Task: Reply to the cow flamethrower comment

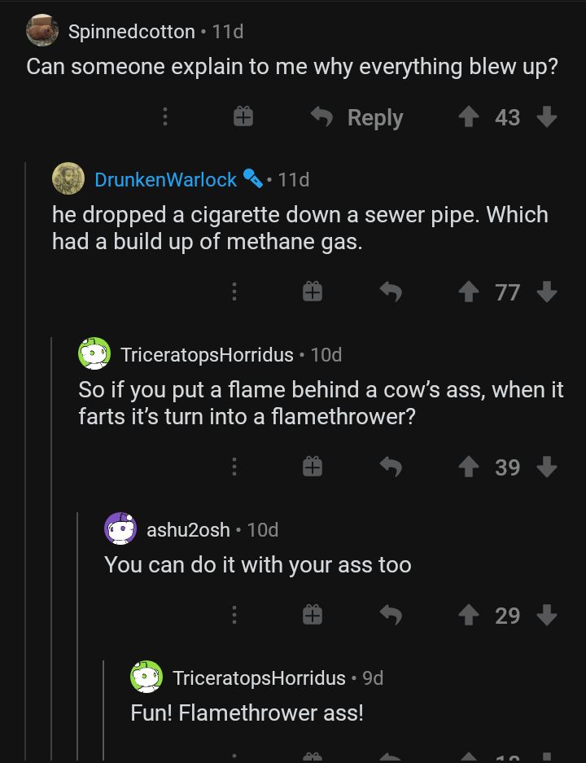Action: click(391, 467)
